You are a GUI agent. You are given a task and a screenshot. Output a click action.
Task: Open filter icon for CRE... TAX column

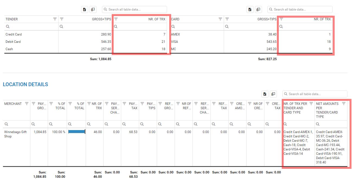pos(268,104)
